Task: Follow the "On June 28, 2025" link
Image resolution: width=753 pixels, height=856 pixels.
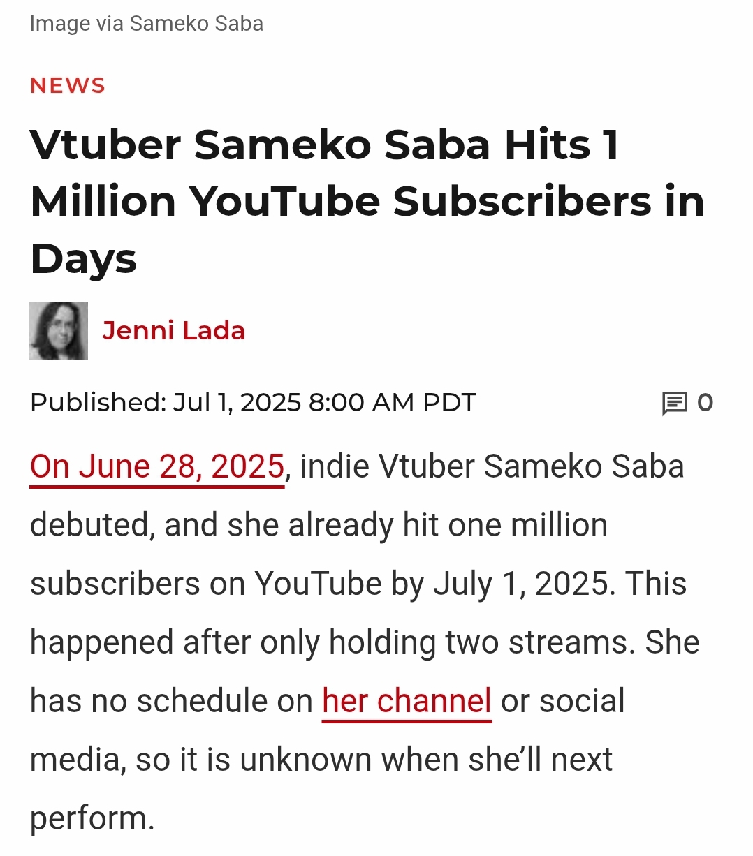Action: point(157,466)
